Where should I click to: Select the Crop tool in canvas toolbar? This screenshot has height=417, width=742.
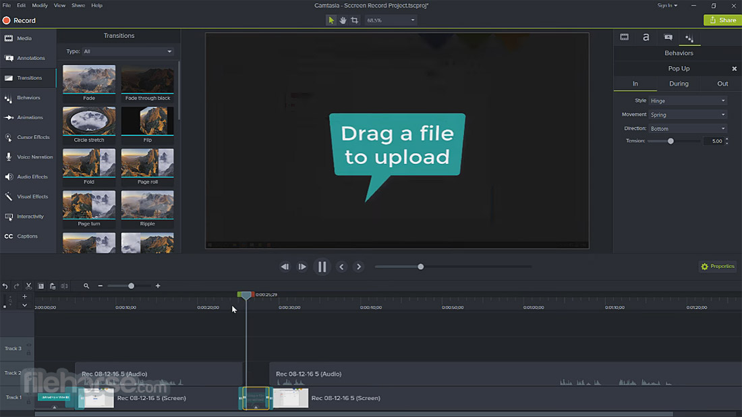[355, 20]
